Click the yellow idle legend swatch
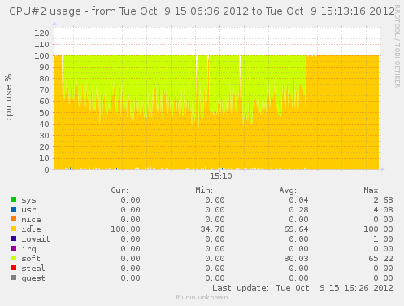The height and width of the screenshot is (306, 404). point(14,229)
